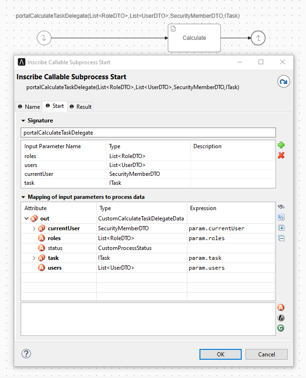Expand all mapping tree rows icon
This screenshot has height=378, width=306.
click(x=281, y=228)
